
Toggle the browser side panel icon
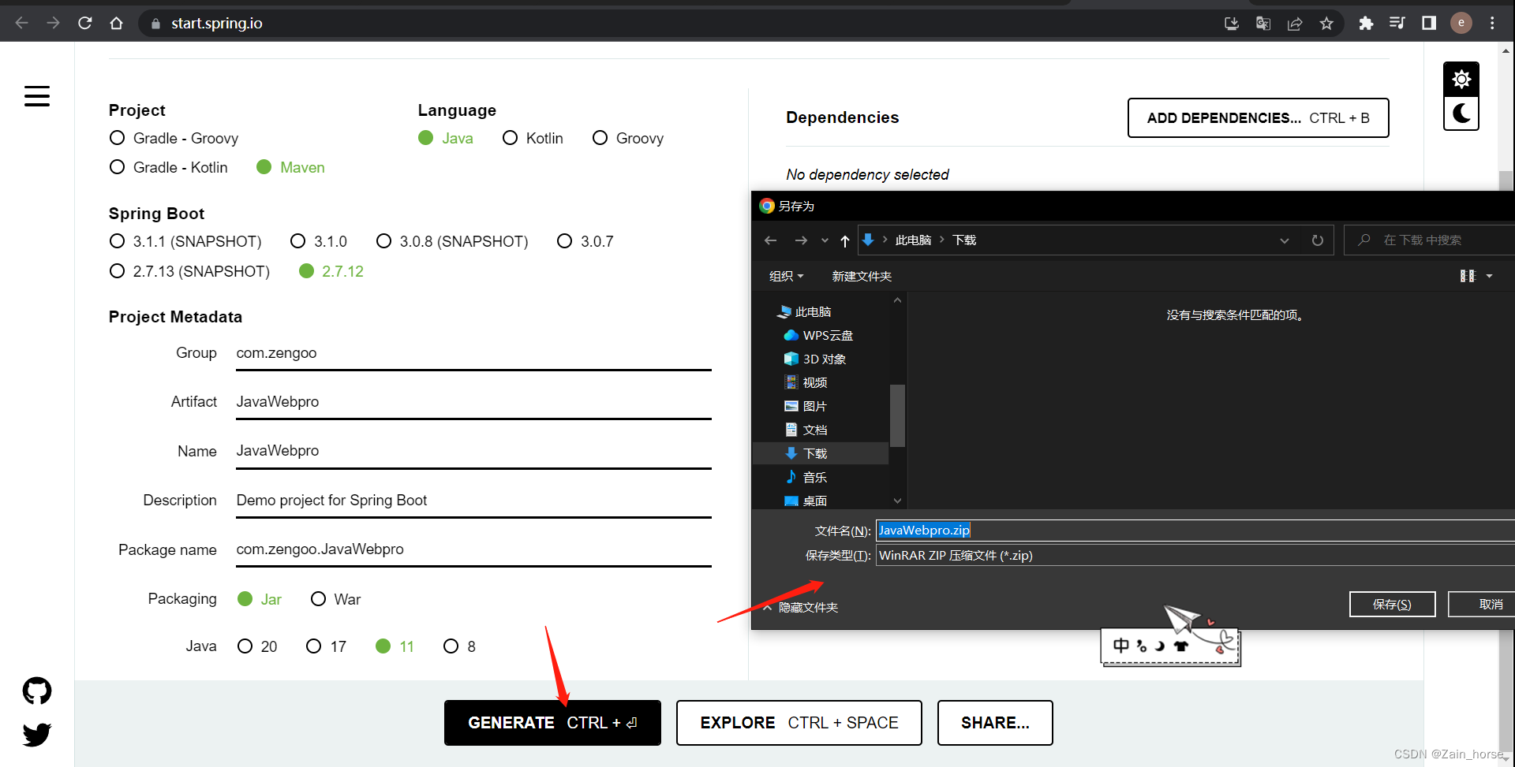tap(1429, 24)
